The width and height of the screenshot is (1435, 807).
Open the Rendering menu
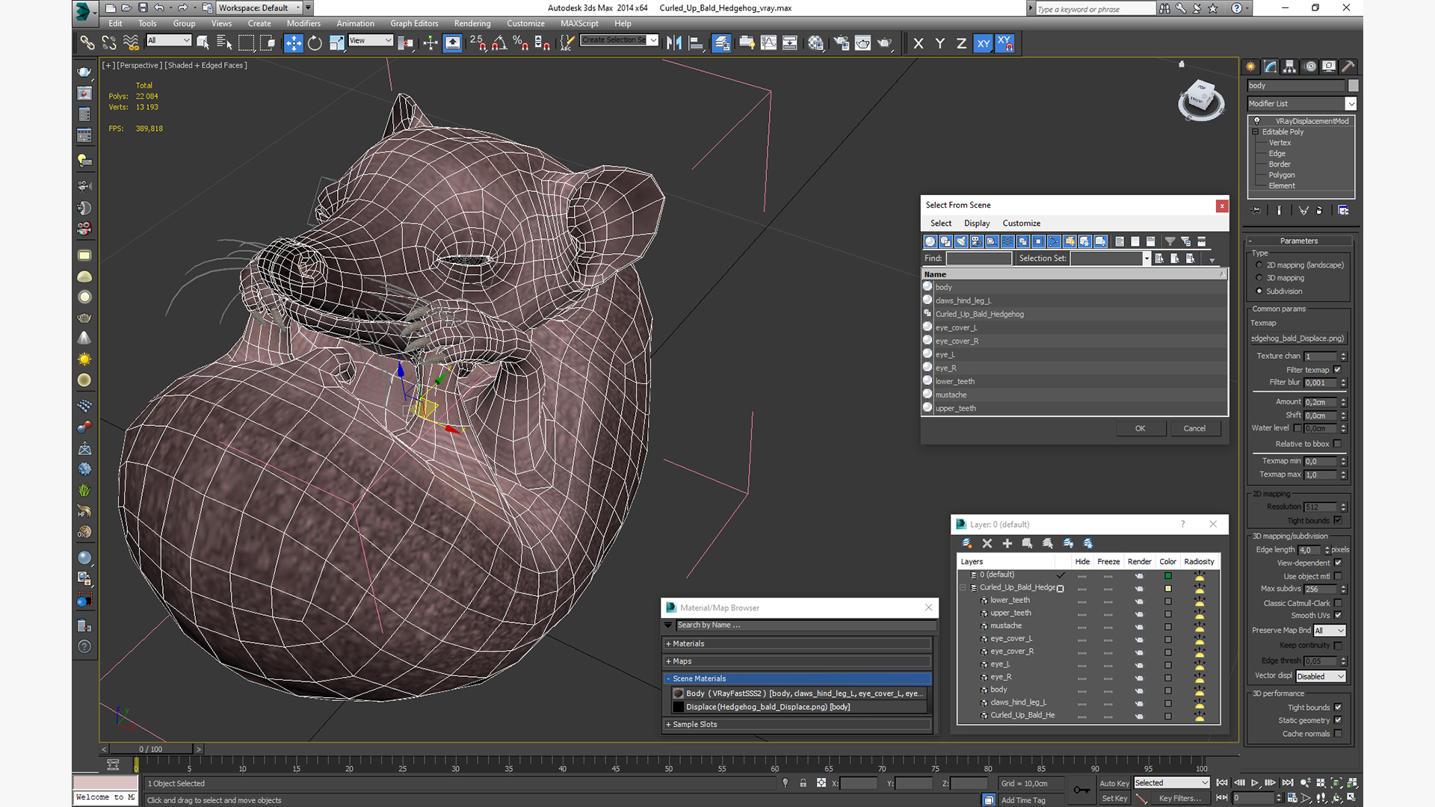472,23
